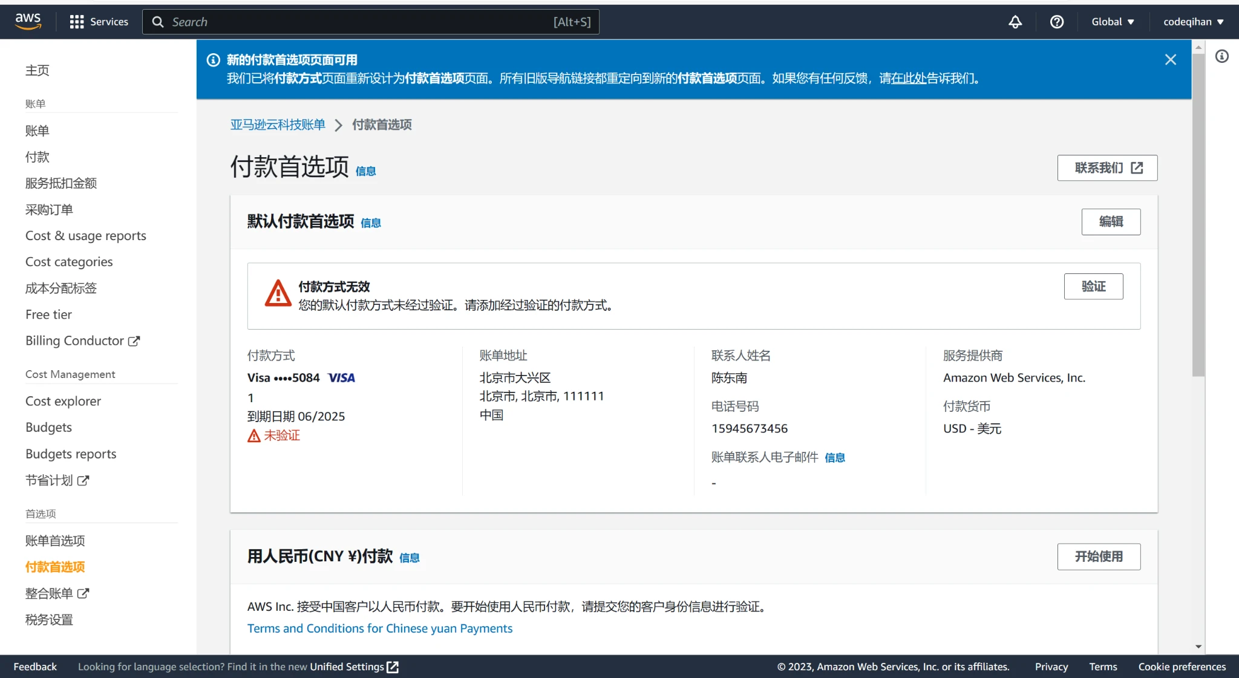Expand the codeqihan account dropdown
The image size is (1239, 678).
tap(1193, 22)
